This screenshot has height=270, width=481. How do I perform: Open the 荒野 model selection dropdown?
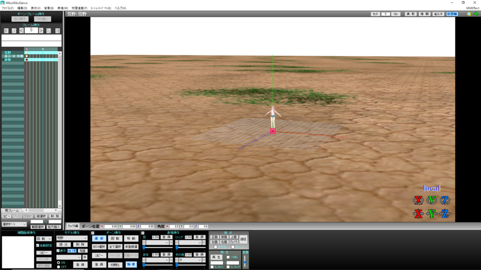coord(72,238)
